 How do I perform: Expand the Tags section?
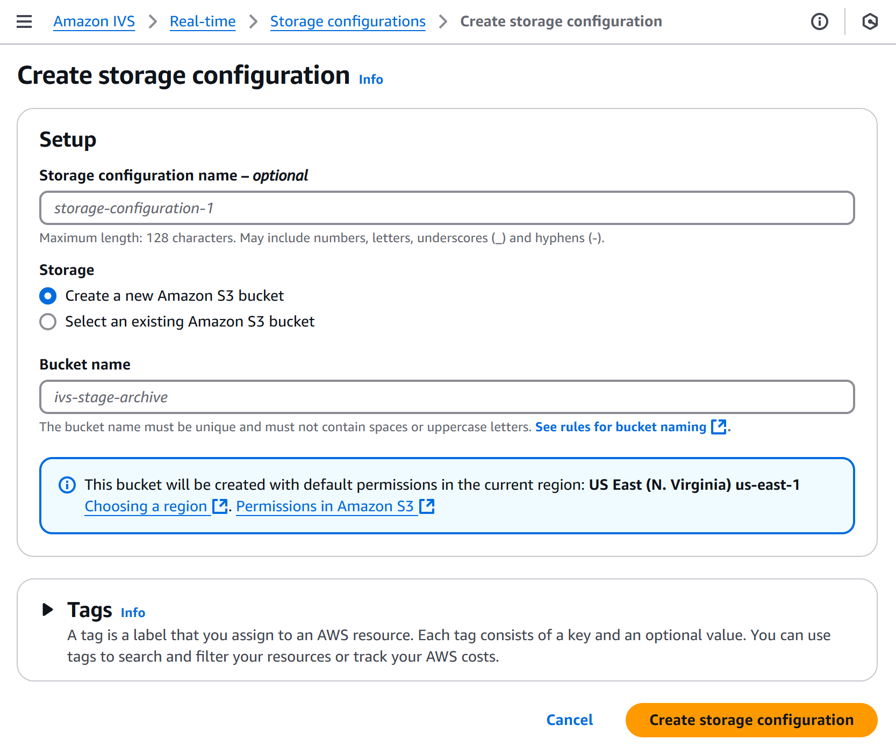pos(47,610)
